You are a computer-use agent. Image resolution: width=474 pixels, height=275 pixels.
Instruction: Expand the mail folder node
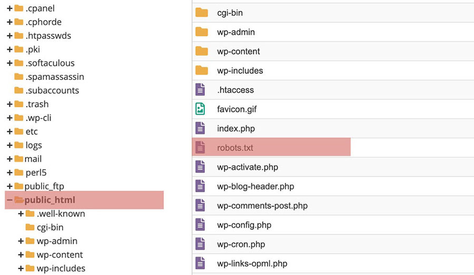click(9, 159)
